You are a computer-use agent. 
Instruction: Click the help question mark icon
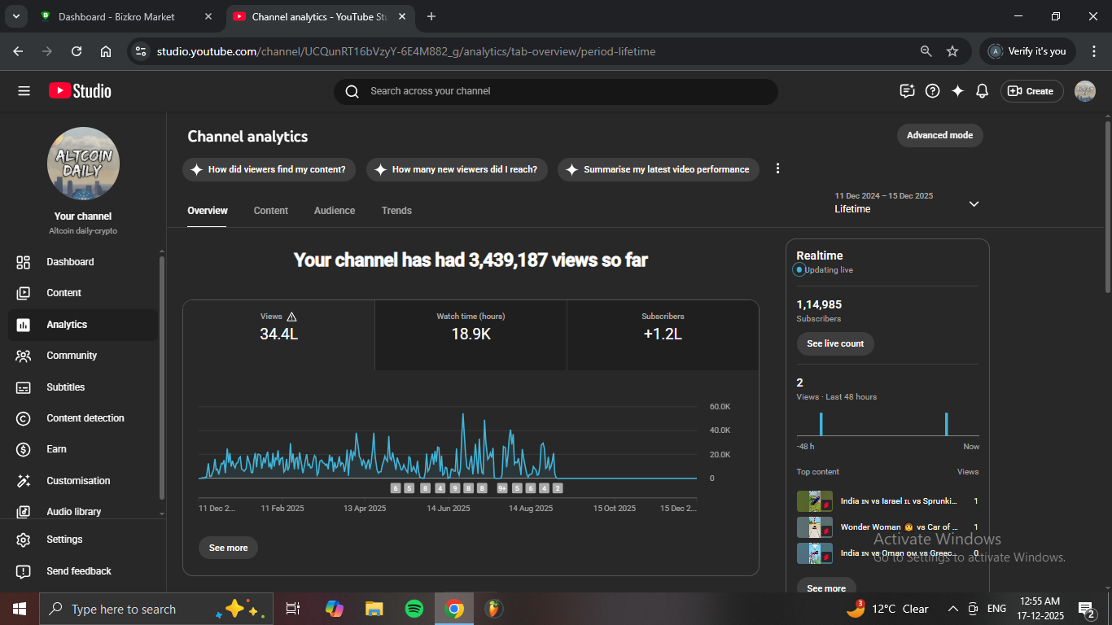933,91
